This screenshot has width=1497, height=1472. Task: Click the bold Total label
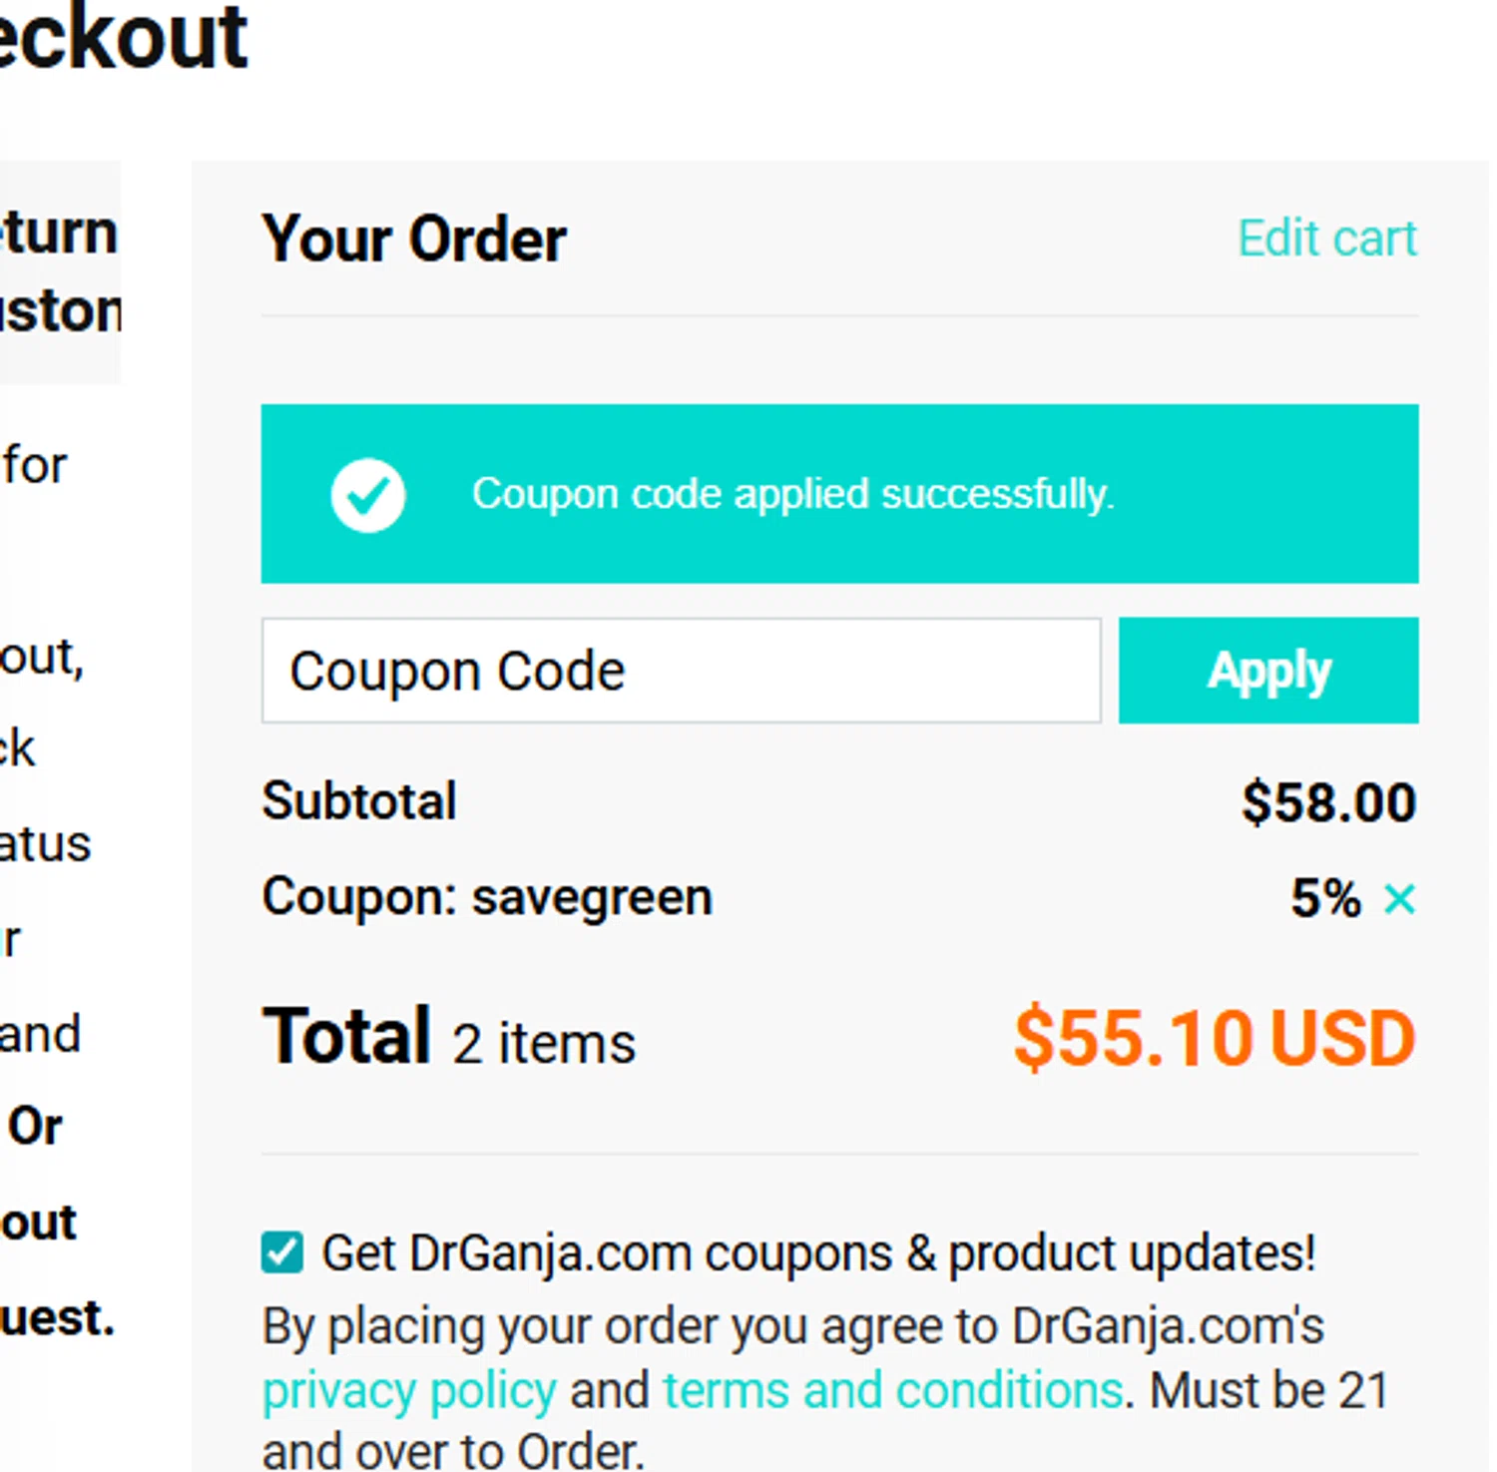coord(346,1037)
